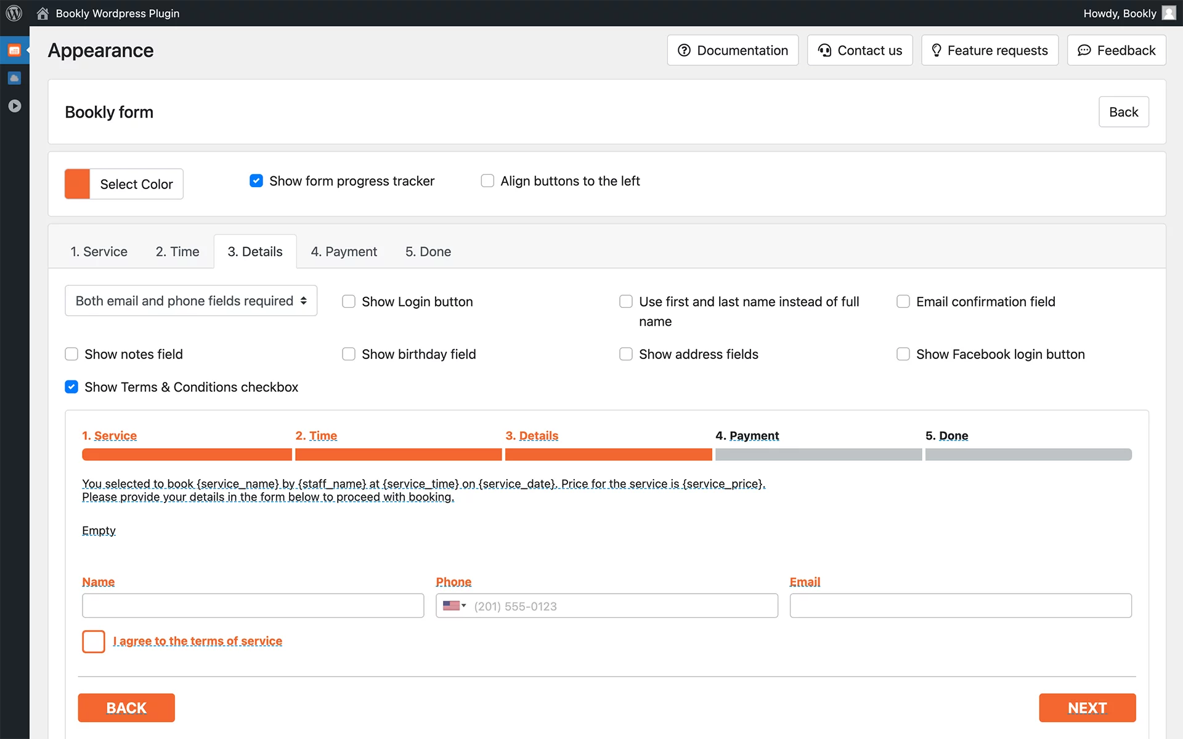Click the play circle sidebar icon
The width and height of the screenshot is (1183, 739).
(14, 106)
